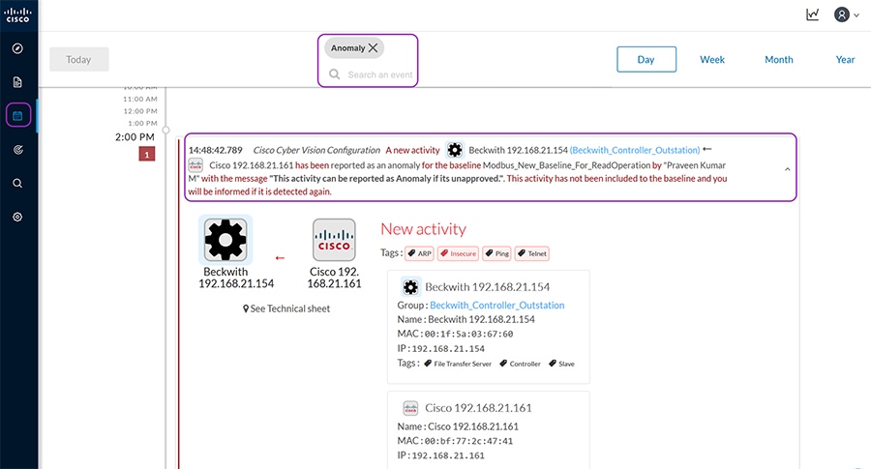This screenshot has width=871, height=469.
Task: Click the 11:00 AM timeline label
Action: [140, 99]
